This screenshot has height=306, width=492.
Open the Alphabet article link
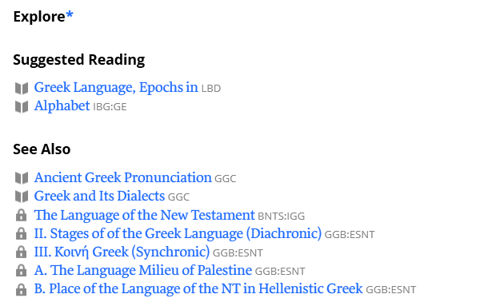(x=62, y=106)
